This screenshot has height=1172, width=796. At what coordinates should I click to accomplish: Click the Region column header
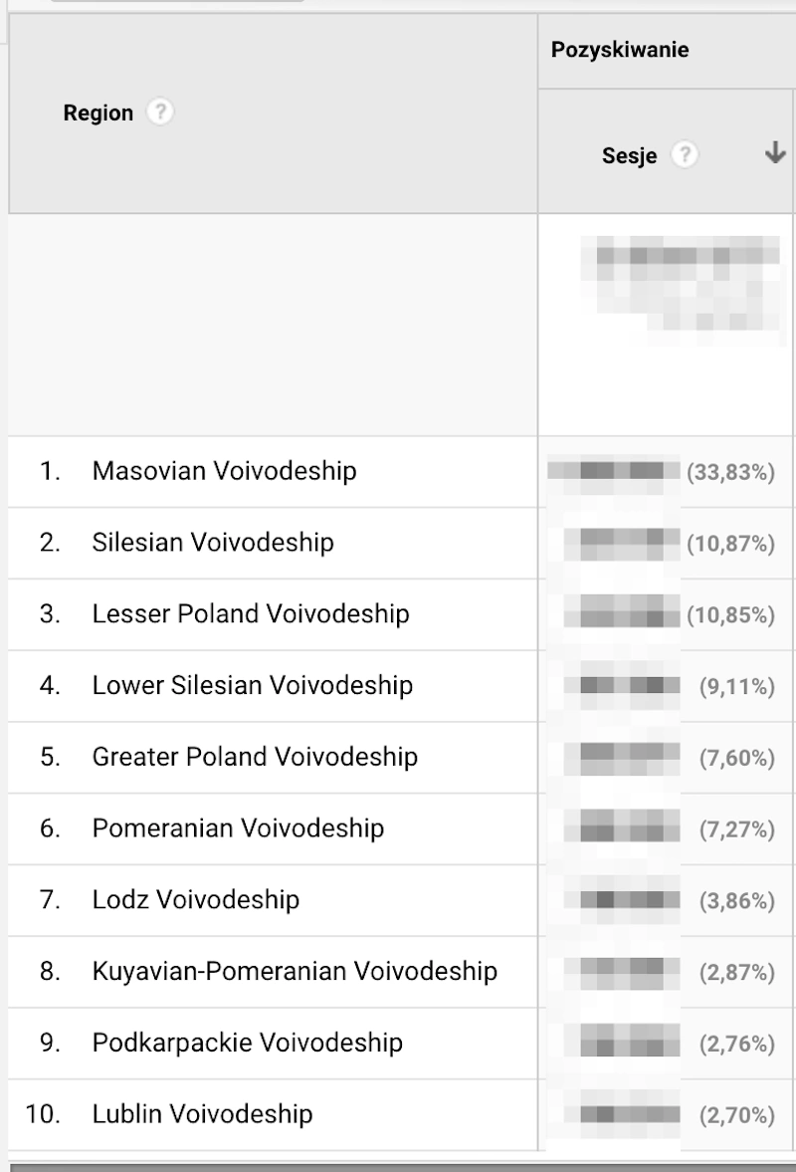tap(98, 113)
